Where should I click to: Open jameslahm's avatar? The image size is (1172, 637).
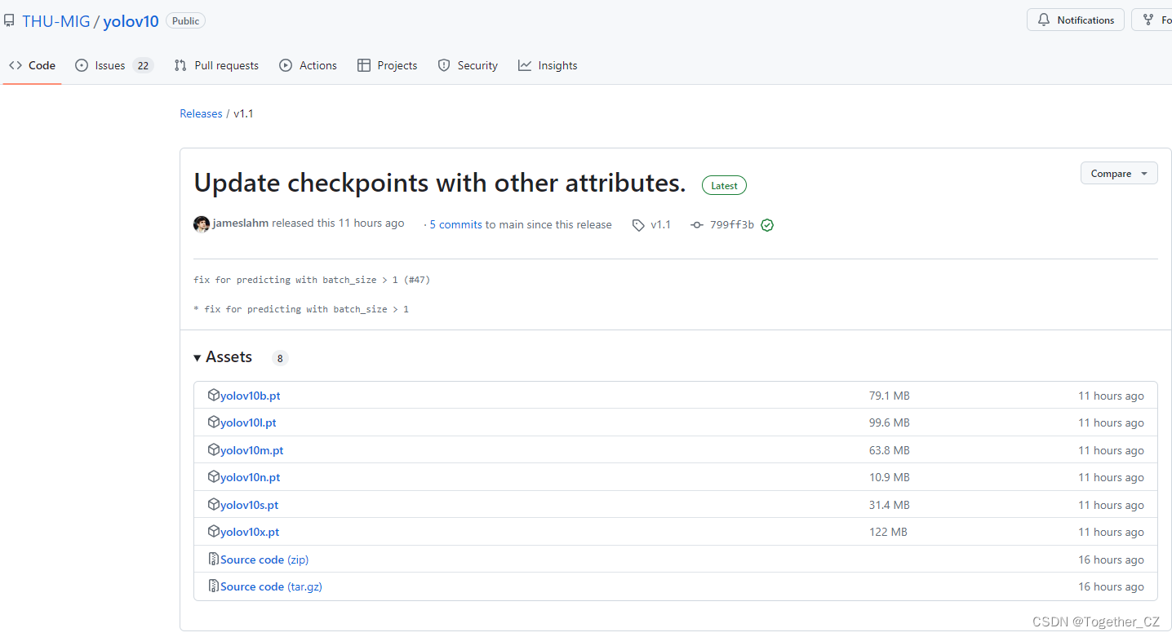202,224
